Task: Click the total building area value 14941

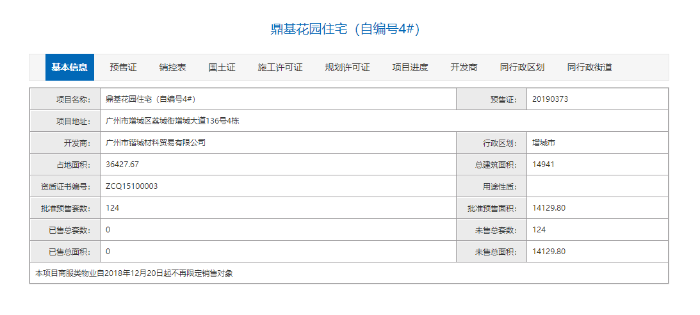Action: tap(543, 165)
